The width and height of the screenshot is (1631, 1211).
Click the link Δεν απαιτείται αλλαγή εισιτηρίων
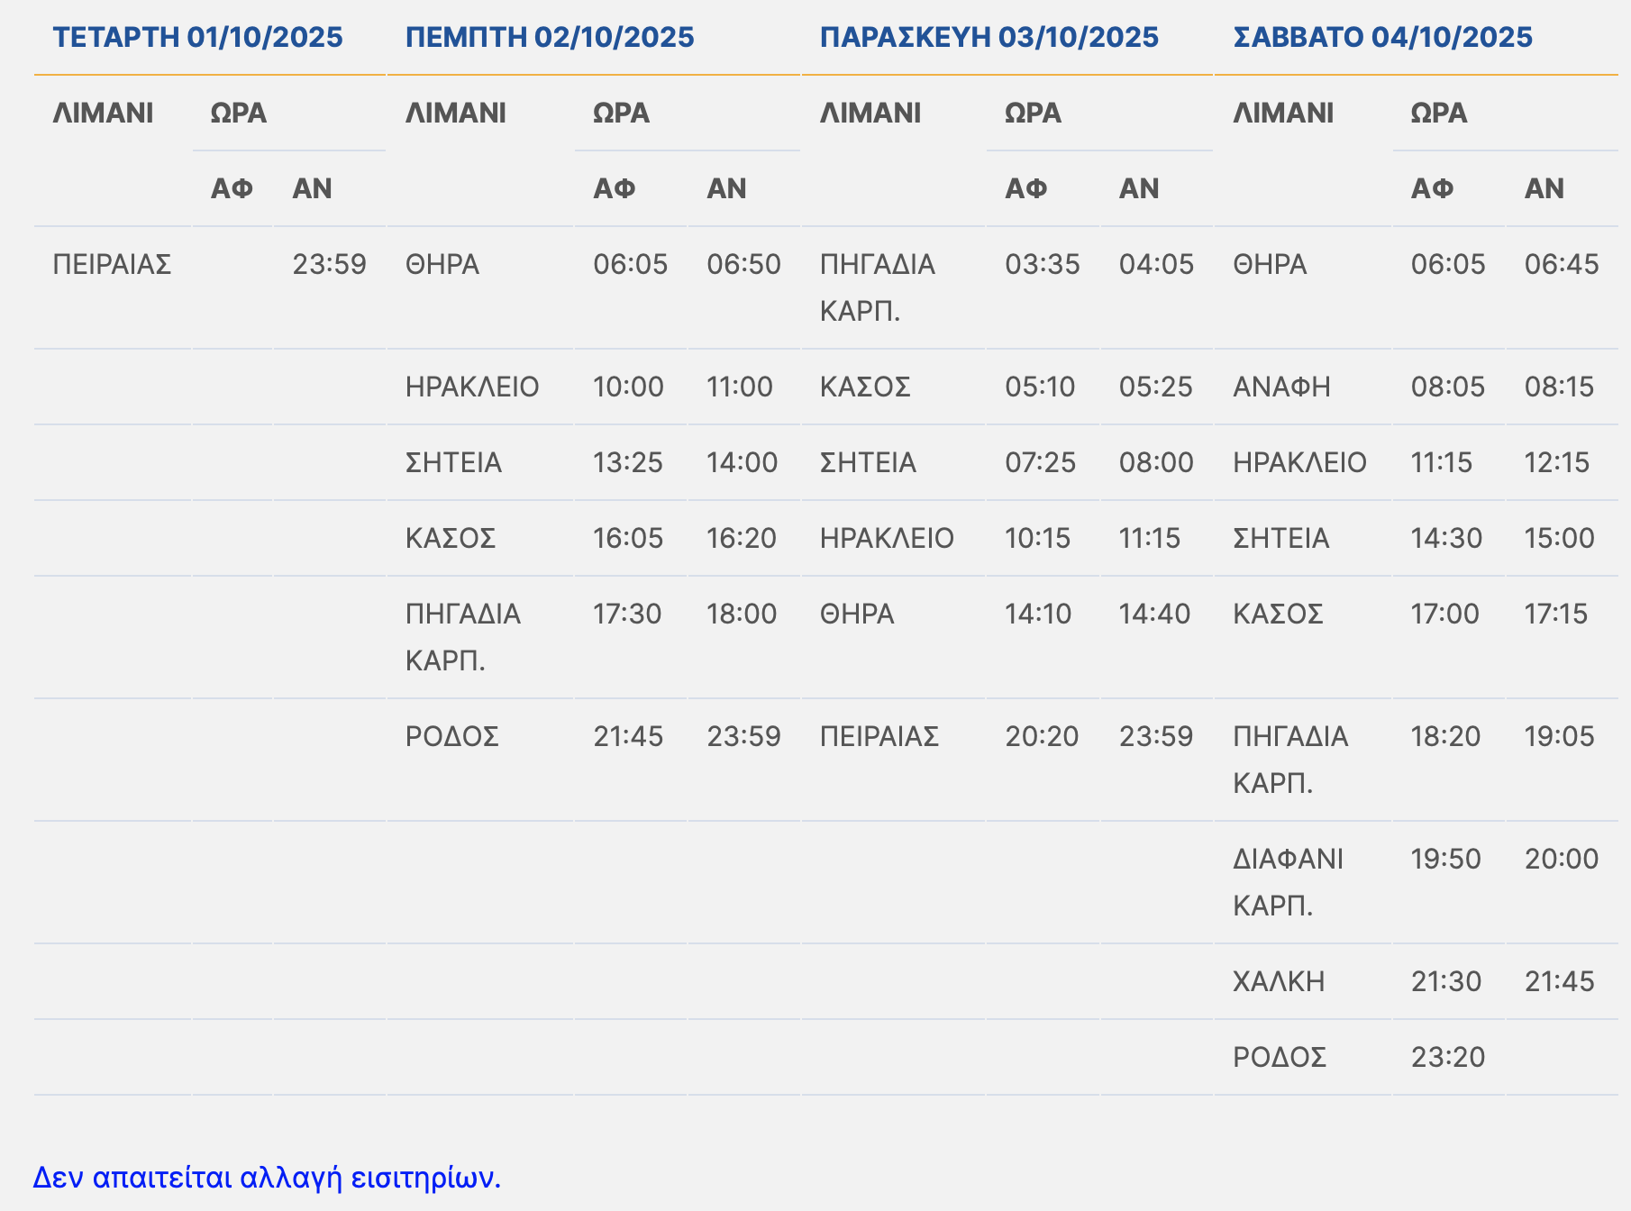tap(267, 1178)
